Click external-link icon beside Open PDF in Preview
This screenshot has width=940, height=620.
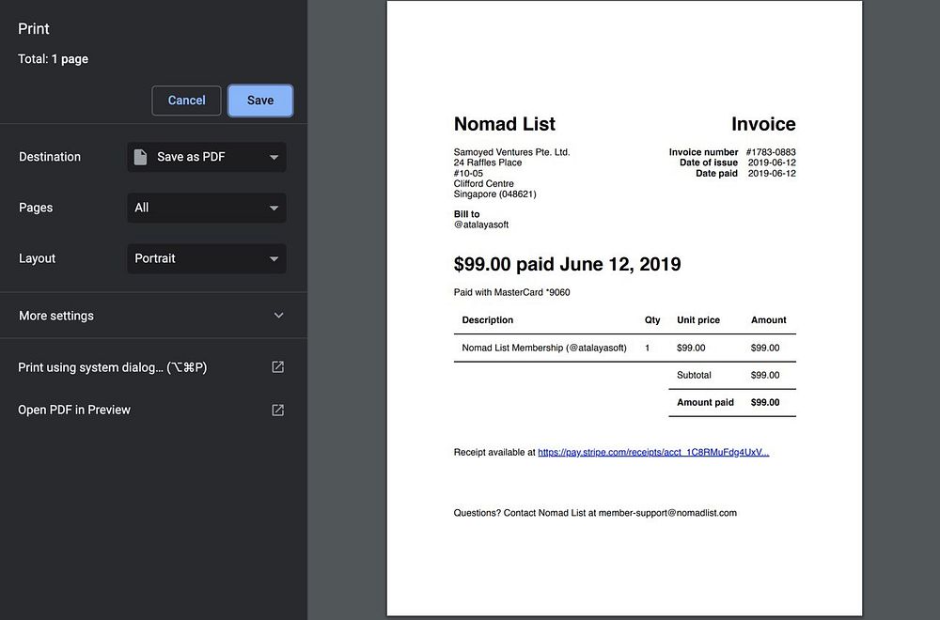click(x=277, y=410)
